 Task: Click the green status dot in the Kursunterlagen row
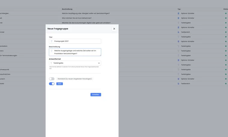(x=226, y=23)
